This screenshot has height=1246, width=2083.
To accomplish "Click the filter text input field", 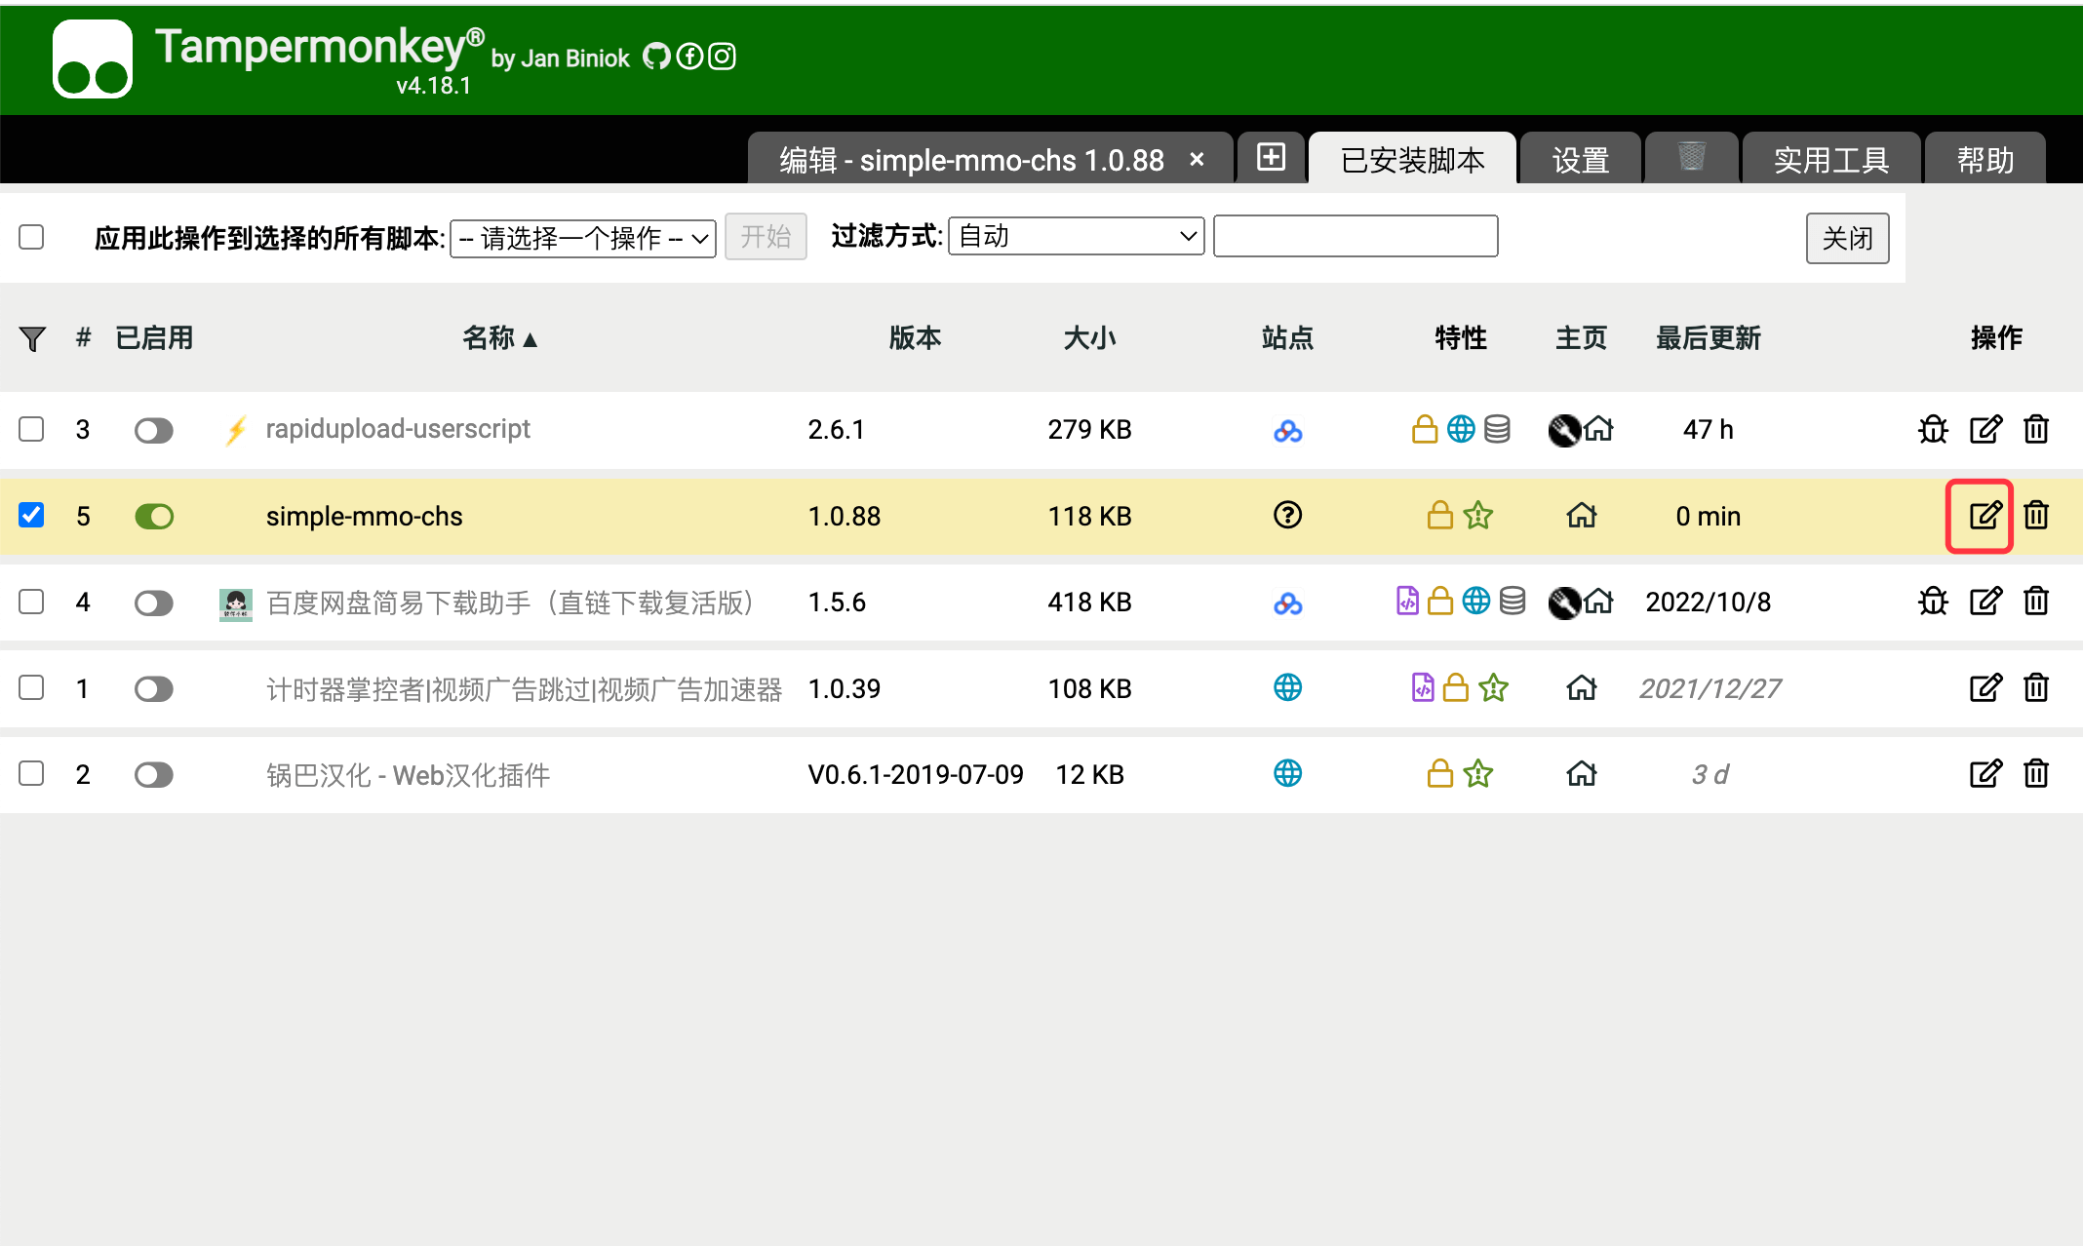I will [1356, 236].
